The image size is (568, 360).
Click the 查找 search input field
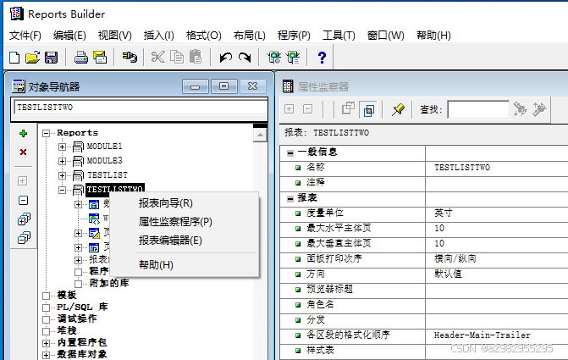point(478,109)
